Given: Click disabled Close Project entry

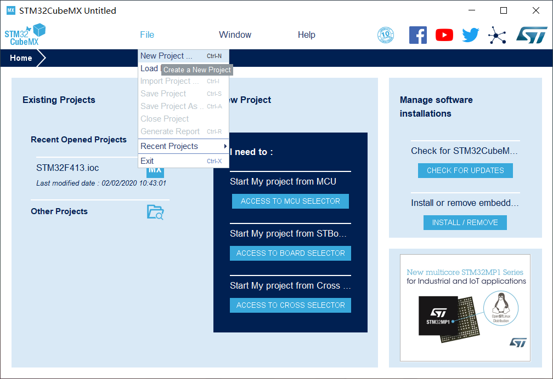Looking at the screenshot, I should (183, 119).
